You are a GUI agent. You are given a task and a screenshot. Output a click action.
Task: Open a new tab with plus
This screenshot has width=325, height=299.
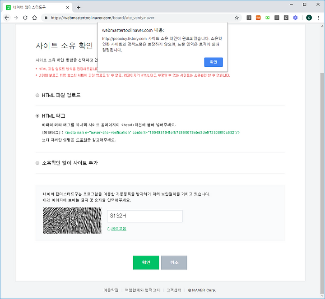tap(79, 8)
